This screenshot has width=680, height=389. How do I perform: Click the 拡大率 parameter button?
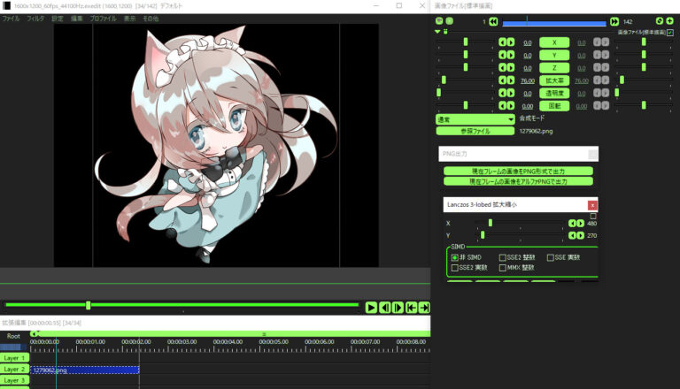pos(554,80)
